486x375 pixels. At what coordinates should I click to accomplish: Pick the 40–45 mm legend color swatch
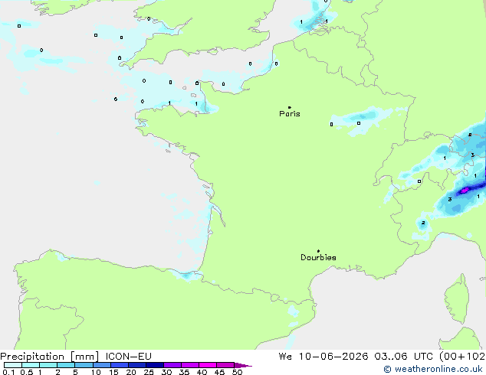pyautogui.click(x=208, y=365)
